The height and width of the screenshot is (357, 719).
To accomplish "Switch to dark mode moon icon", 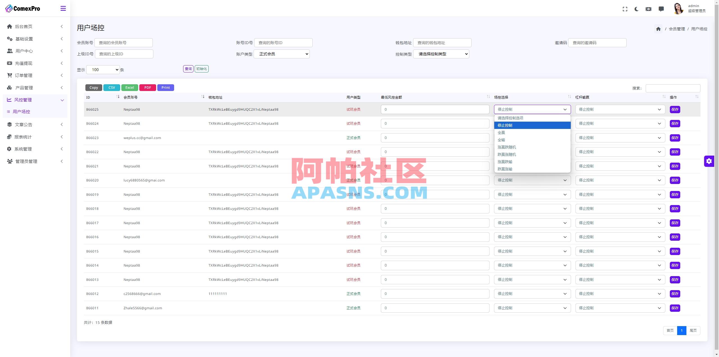I will point(636,9).
